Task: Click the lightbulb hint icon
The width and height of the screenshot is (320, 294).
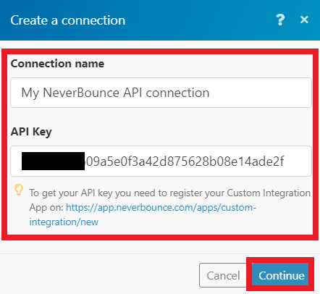Action: coord(19,190)
